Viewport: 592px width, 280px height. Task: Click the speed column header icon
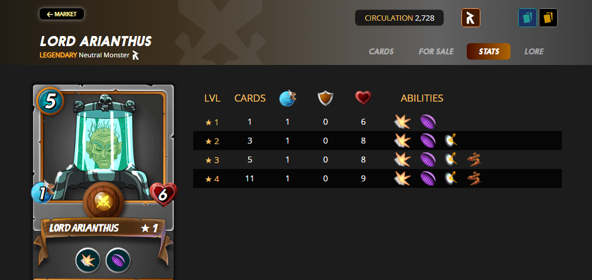click(x=288, y=98)
